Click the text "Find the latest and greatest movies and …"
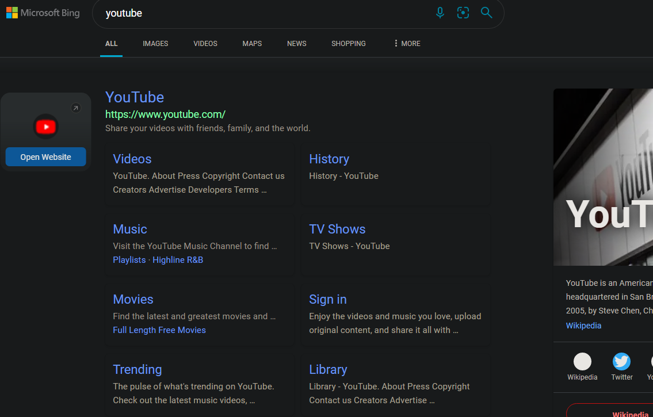 (194, 316)
